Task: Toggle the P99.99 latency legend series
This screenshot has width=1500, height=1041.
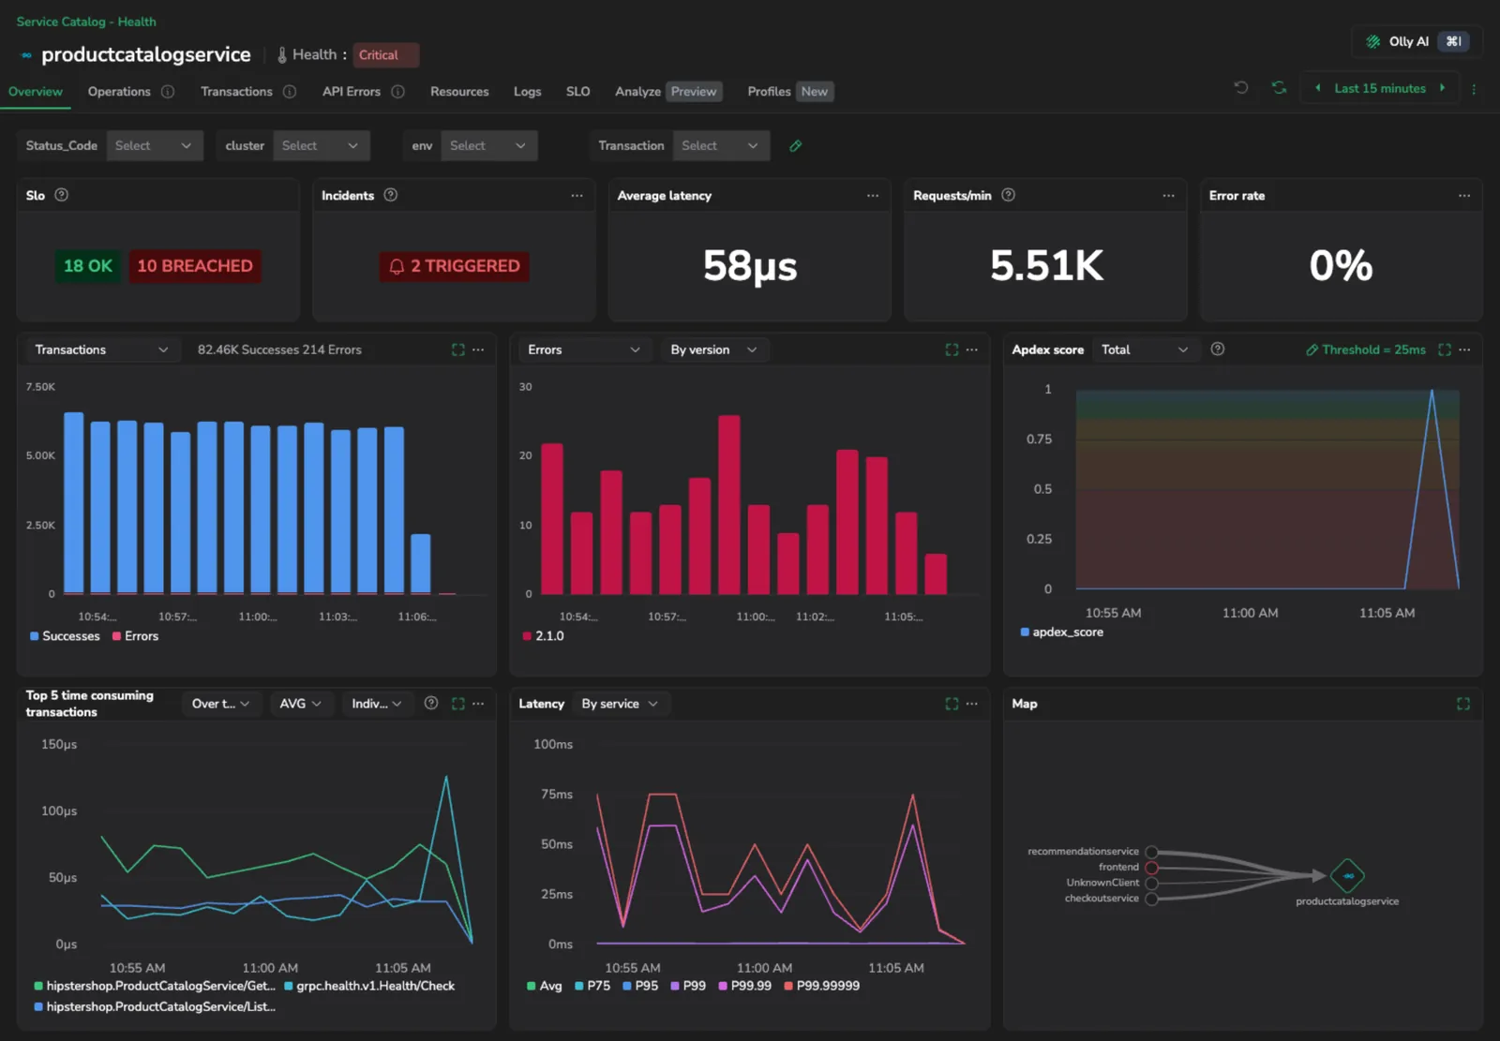Action: (x=744, y=986)
